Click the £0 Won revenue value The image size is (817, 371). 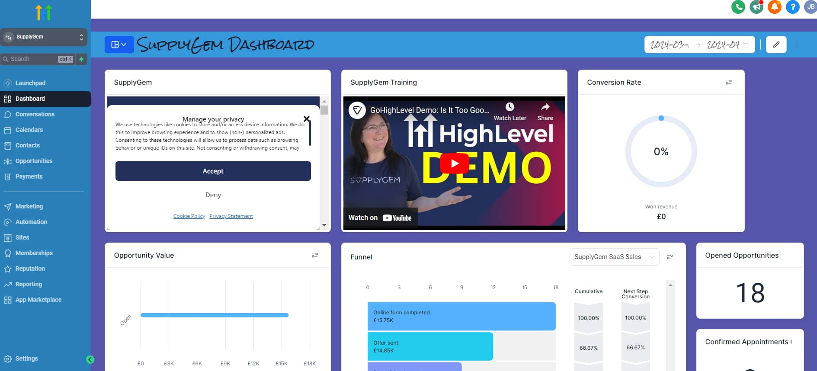[661, 217]
